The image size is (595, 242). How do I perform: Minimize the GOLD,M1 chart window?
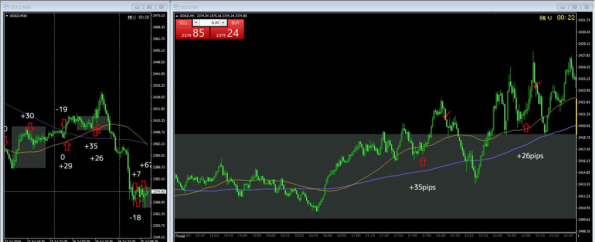[563, 7]
